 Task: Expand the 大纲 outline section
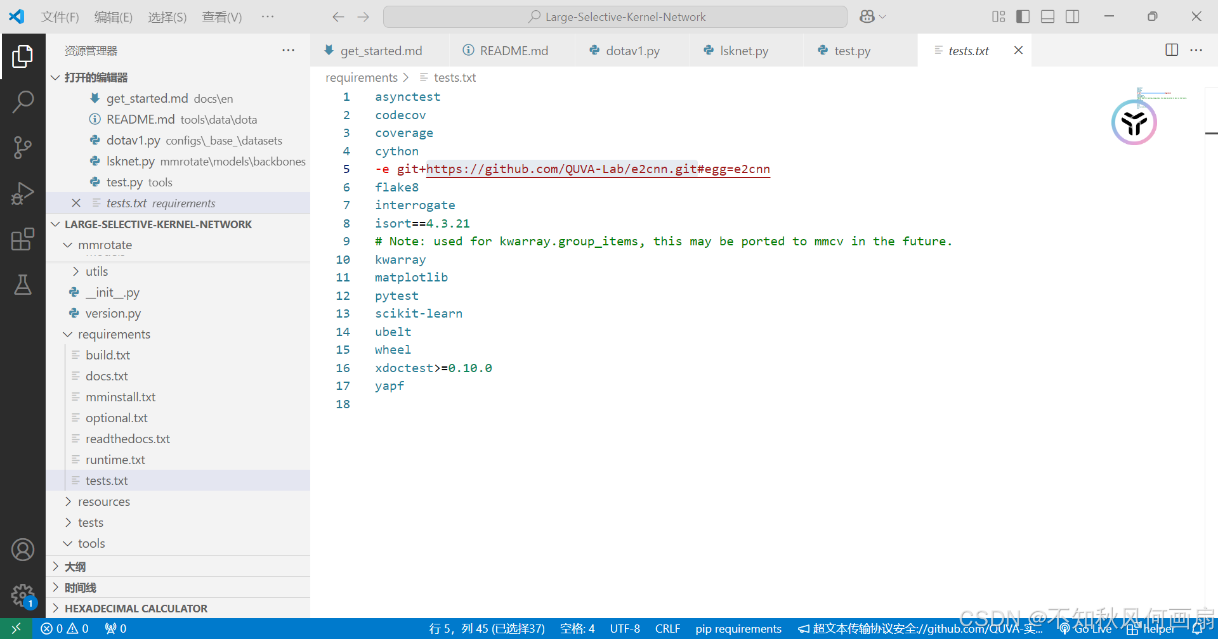tap(178, 566)
